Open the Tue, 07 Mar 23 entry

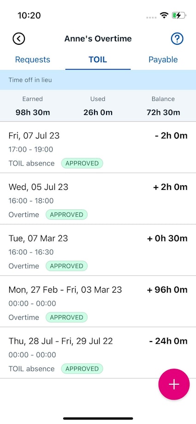pyautogui.click(x=98, y=250)
